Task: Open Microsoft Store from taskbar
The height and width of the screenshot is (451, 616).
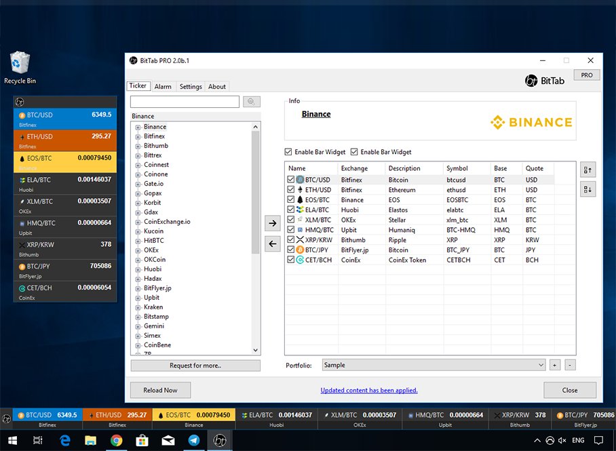Action: pyautogui.click(x=142, y=440)
